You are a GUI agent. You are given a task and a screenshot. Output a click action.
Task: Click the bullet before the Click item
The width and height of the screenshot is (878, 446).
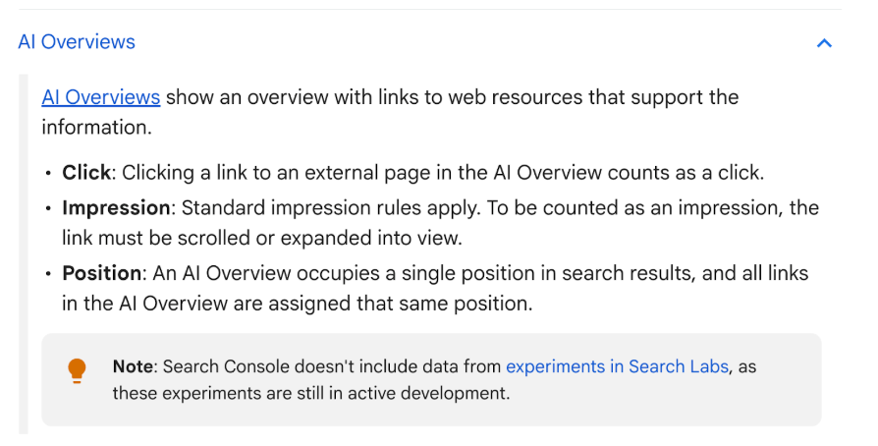[x=48, y=173]
